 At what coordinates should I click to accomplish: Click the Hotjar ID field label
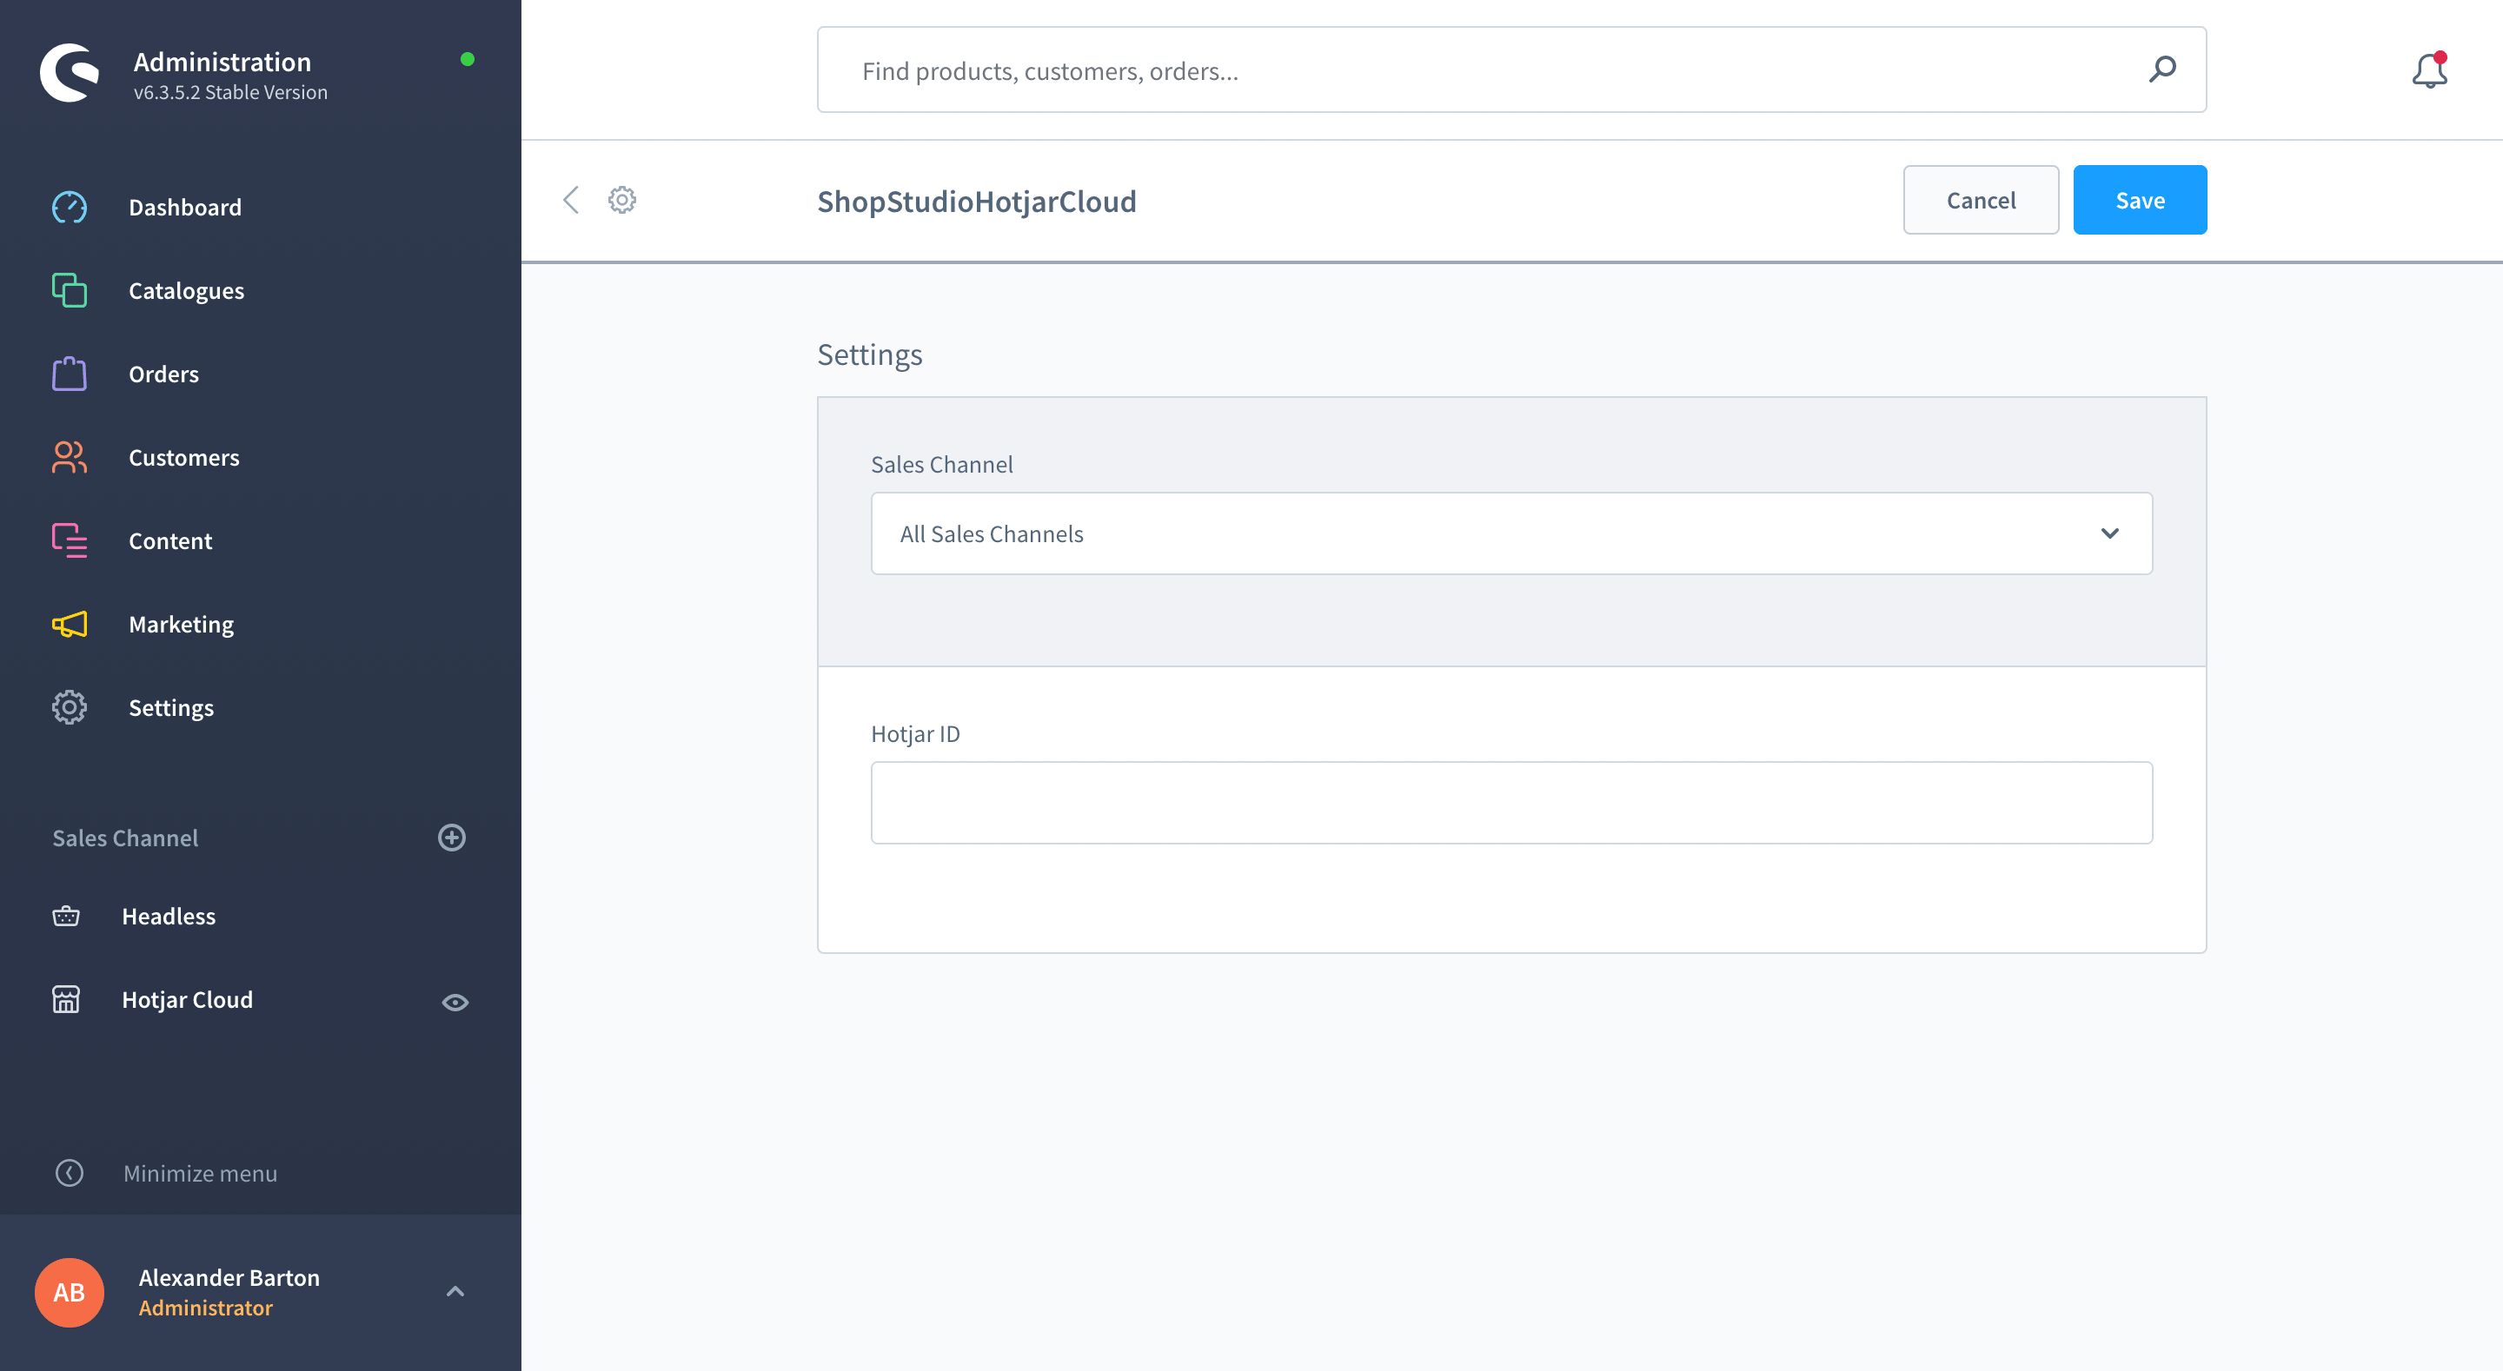[x=915, y=733]
